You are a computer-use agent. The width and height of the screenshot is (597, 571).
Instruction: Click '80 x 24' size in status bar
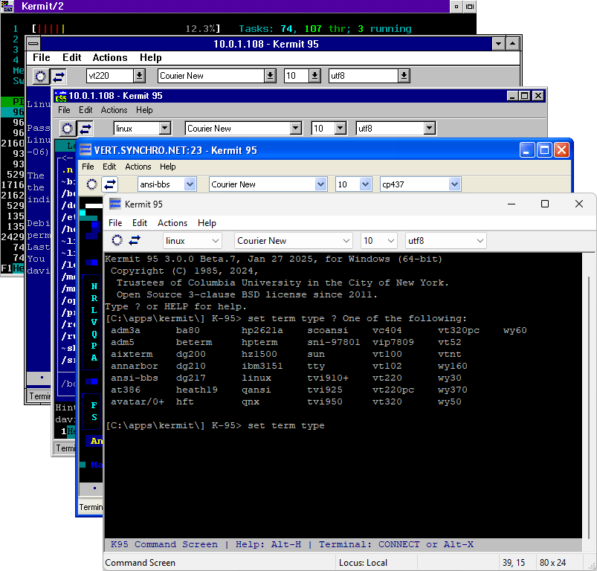pyautogui.click(x=552, y=563)
